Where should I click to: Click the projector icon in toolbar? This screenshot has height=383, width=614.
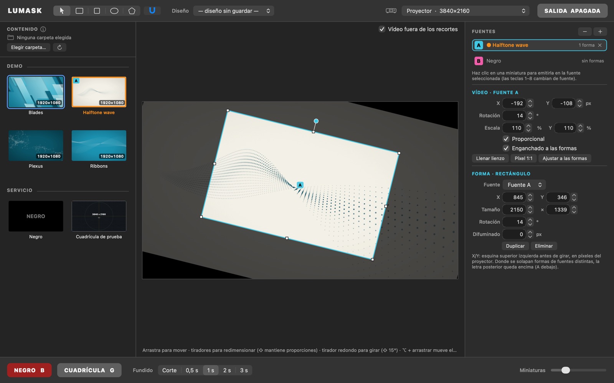pyautogui.click(x=391, y=11)
